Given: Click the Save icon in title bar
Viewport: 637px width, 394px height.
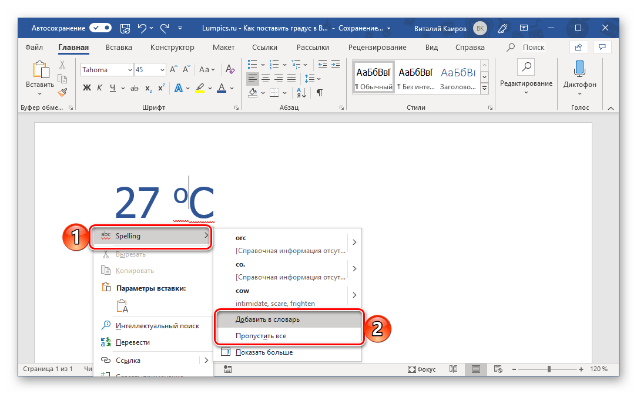Looking at the screenshot, I should pos(125,28).
